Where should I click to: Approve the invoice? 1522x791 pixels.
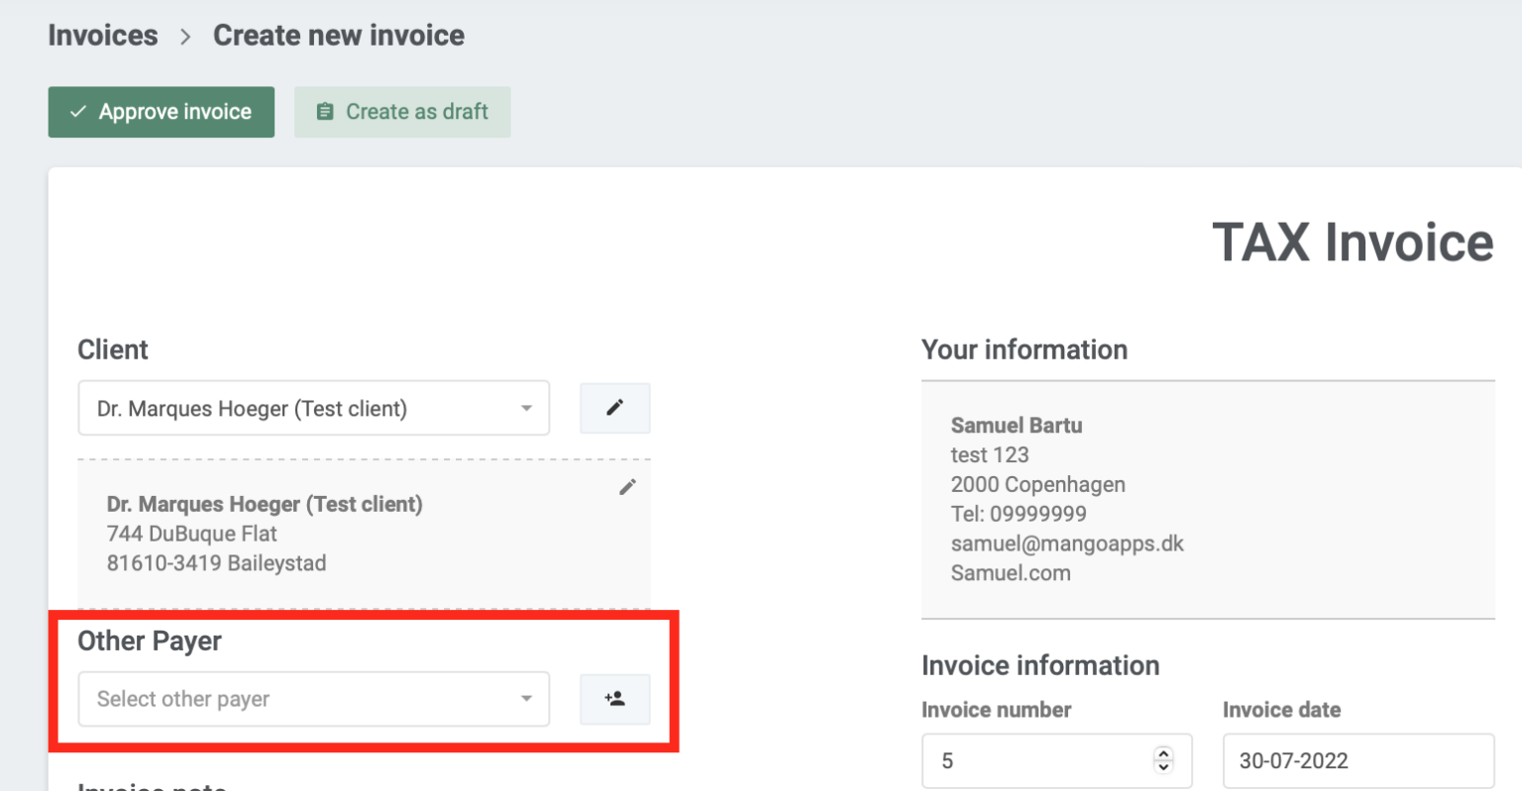click(x=161, y=111)
